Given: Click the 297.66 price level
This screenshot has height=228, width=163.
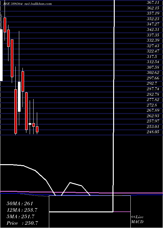Looking at the screenshot, I should point(153,78).
